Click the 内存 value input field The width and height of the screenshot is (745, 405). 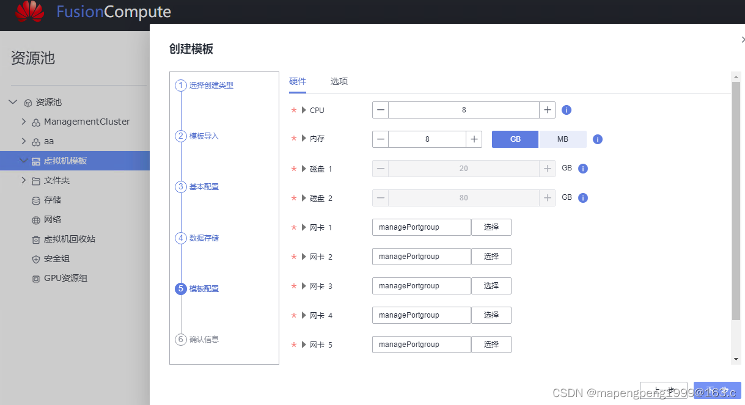pyautogui.click(x=427, y=139)
